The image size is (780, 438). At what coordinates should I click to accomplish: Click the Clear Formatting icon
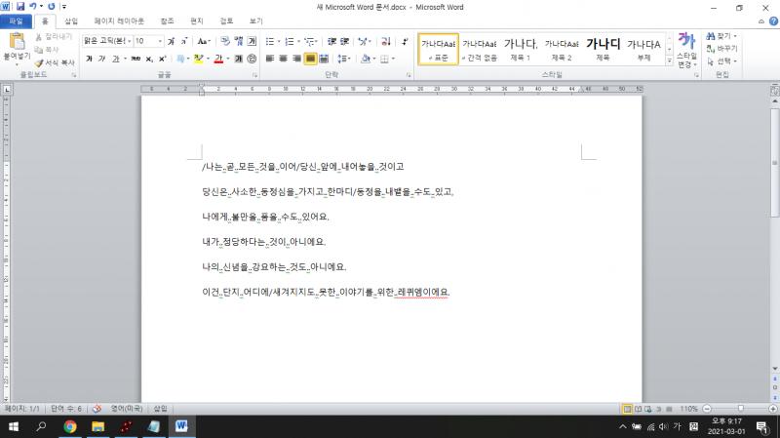225,41
